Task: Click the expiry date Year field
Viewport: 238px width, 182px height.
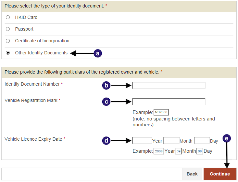Action: pyautogui.click(x=142, y=140)
